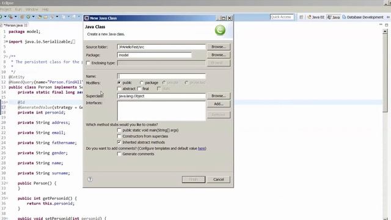Enable the Enclosing type checkbox
Screen dimensions: 391x220
pos(88,63)
